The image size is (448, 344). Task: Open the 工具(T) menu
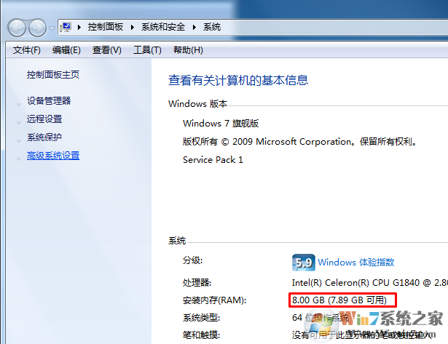point(147,50)
